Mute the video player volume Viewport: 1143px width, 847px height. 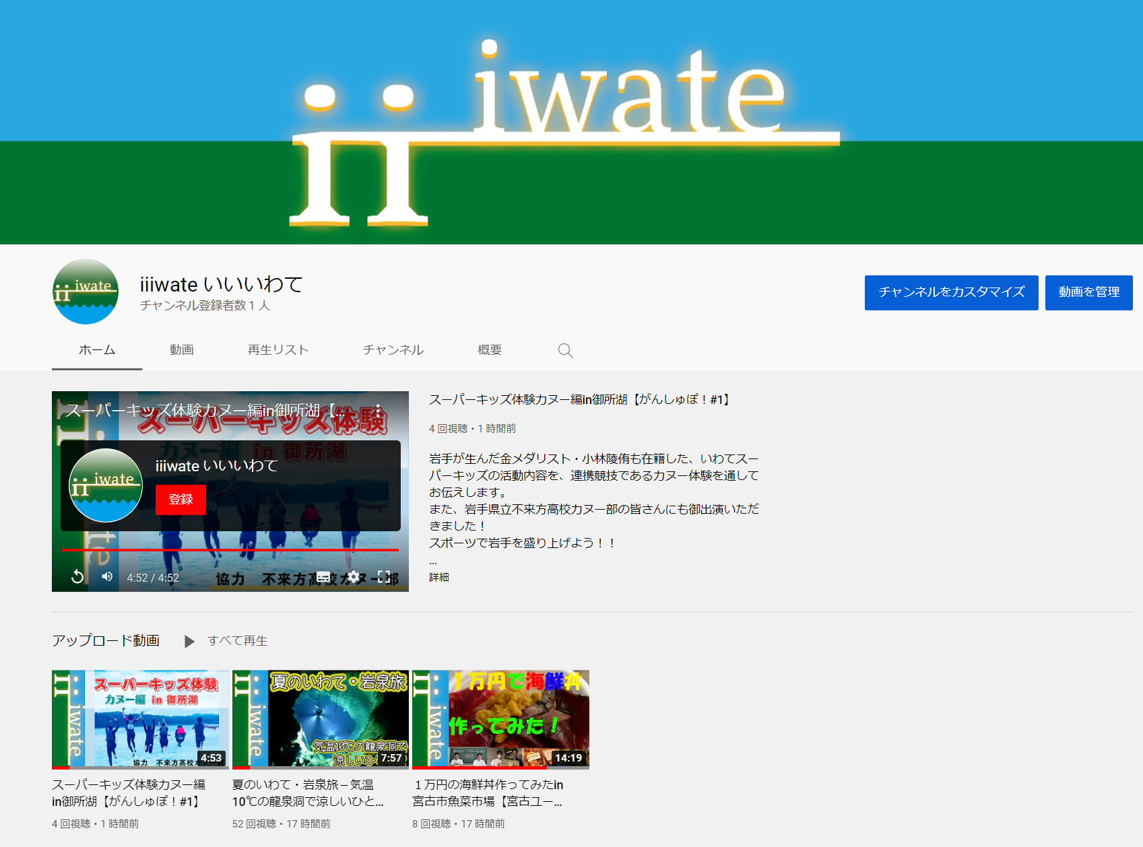click(107, 577)
